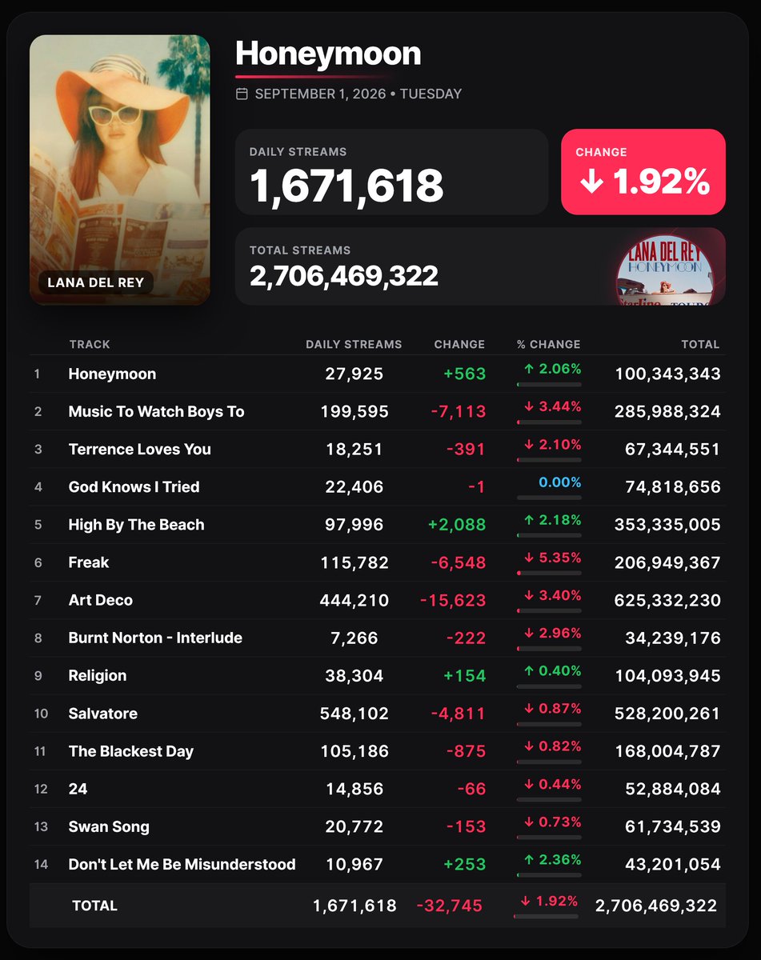Click the down arrow in Change card
The width and height of the screenshot is (761, 960).
(x=591, y=182)
